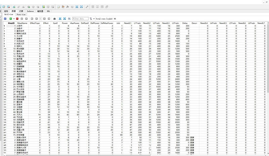Click the EffectType column header
This screenshot has height=156, width=269.
pyautogui.click(x=35, y=23)
